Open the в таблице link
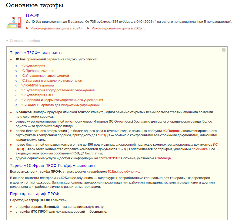 pos(163,158)
